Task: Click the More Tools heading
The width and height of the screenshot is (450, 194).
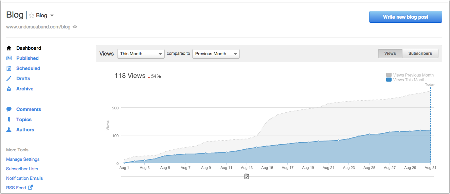Action: (x=17, y=150)
